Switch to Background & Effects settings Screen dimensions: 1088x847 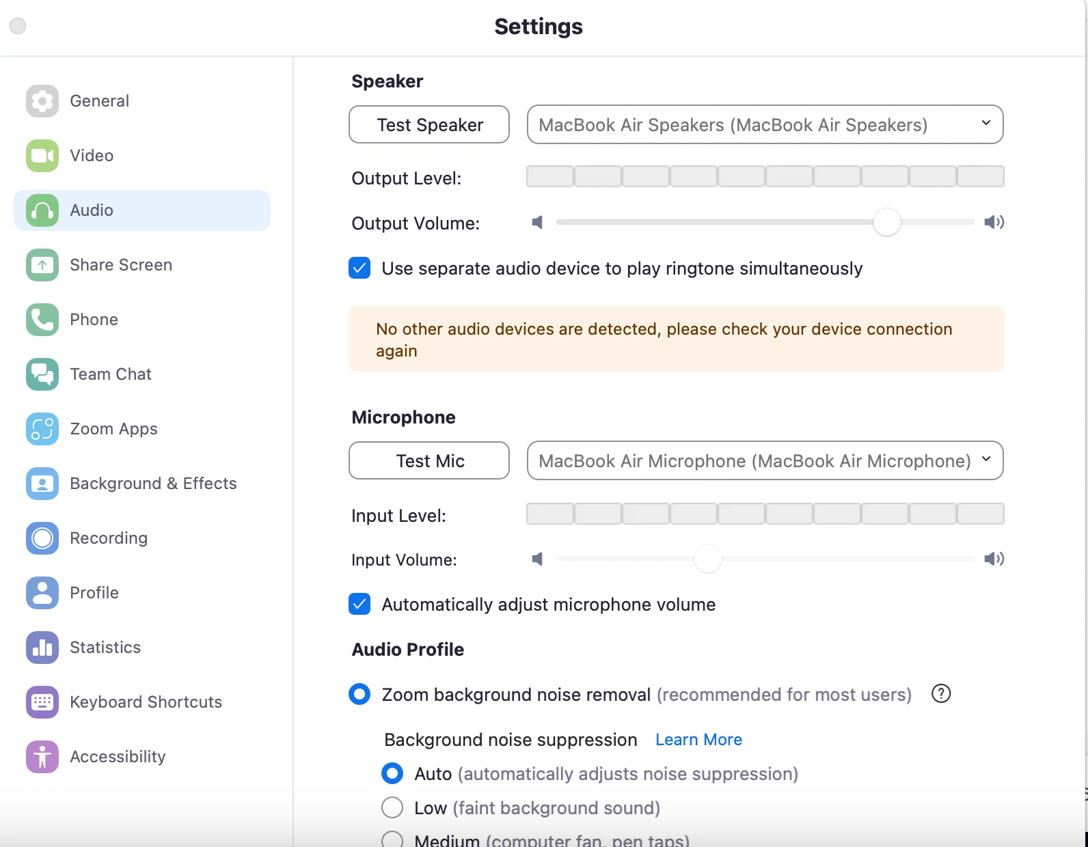click(x=153, y=484)
